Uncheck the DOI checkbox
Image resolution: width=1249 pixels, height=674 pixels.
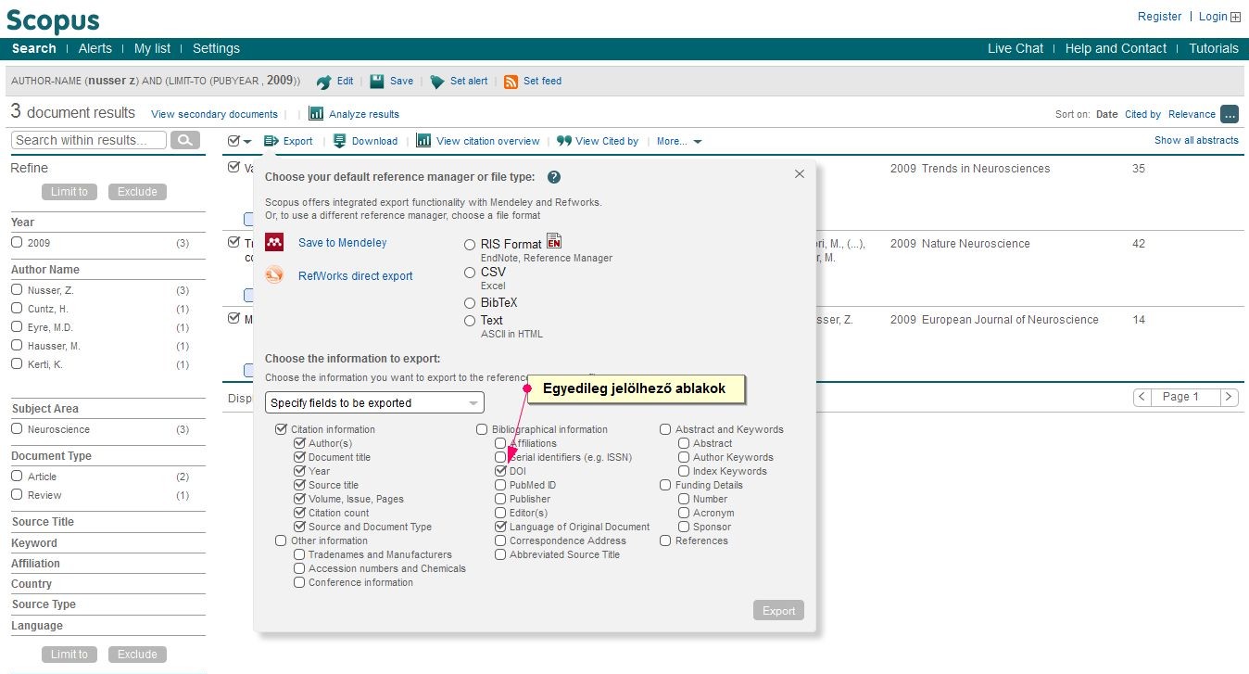tap(500, 471)
